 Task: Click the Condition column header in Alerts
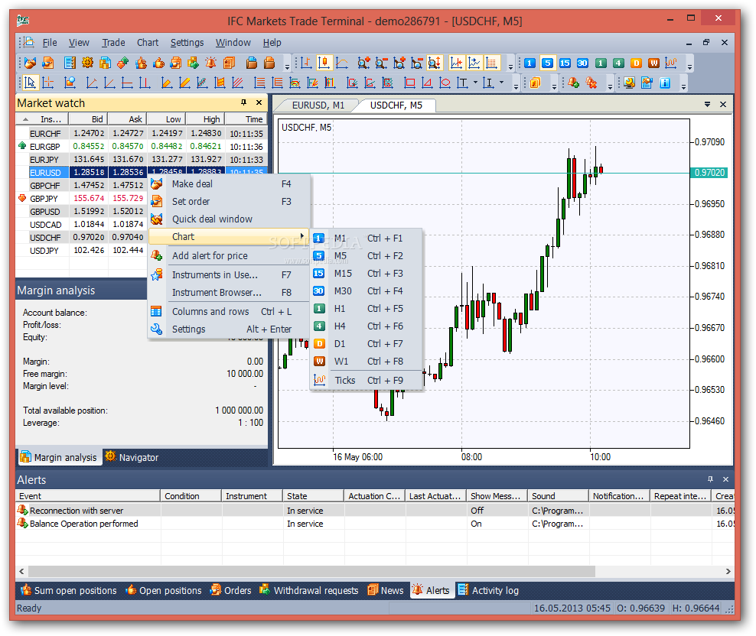tap(191, 496)
